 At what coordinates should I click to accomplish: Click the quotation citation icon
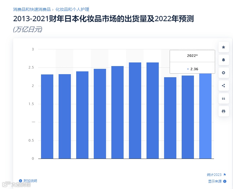[224, 98]
